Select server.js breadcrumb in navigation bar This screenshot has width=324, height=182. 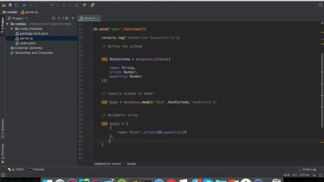[29, 12]
